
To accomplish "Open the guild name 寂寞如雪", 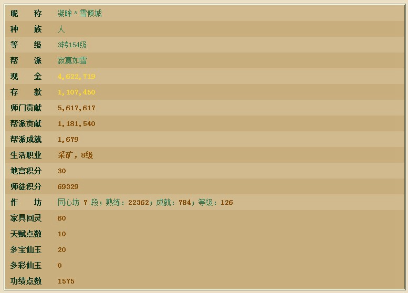I will pos(72,61).
